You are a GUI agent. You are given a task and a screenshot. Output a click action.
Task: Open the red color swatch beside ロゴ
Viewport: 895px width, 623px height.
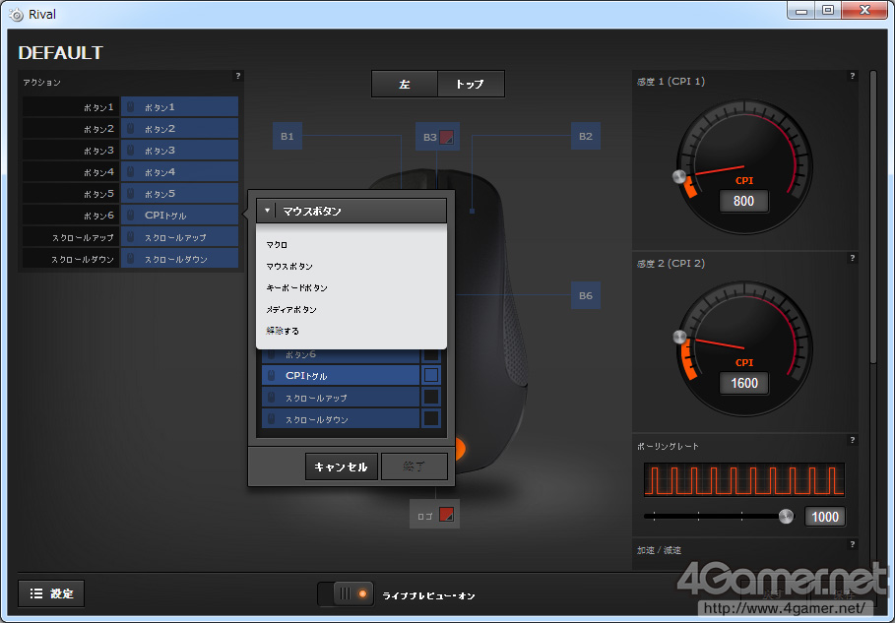446,514
